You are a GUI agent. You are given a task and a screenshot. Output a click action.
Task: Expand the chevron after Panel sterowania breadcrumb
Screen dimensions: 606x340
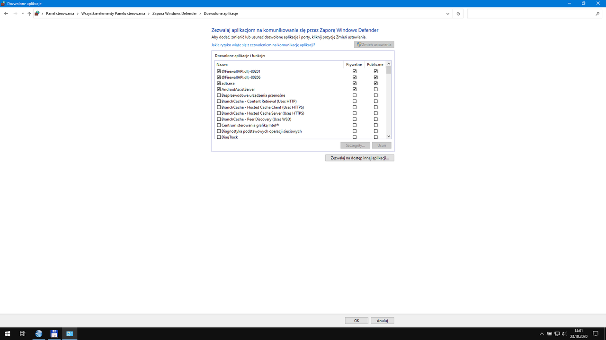pyautogui.click(x=78, y=14)
